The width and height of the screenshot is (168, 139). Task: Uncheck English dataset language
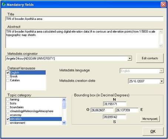[x=8, y=72]
